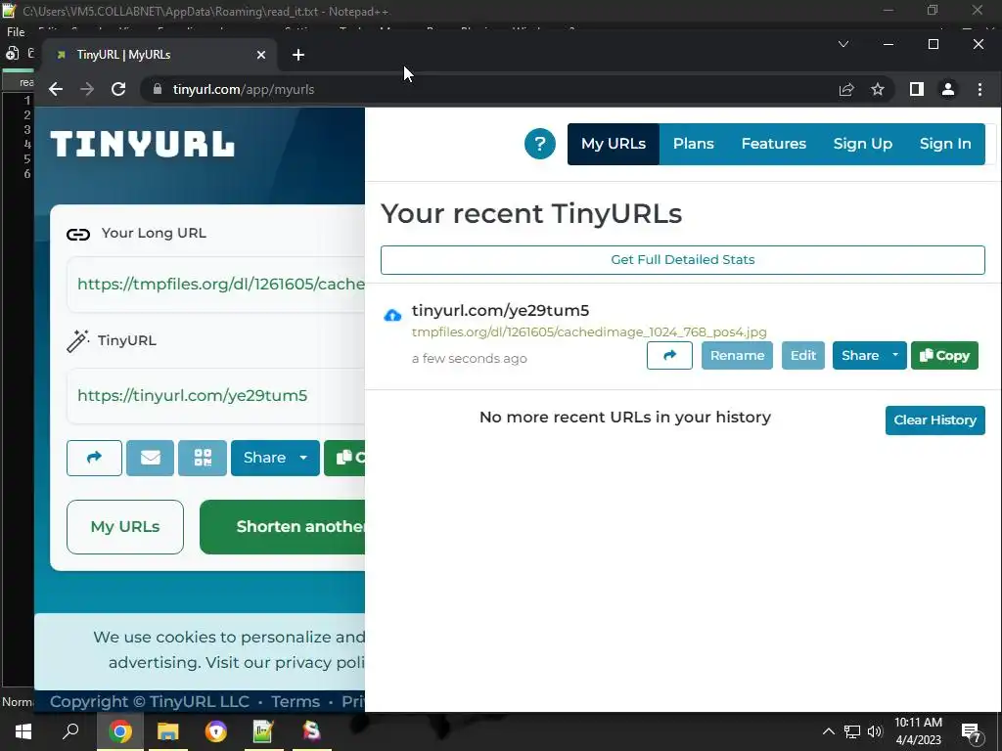Bookmark this page with the star icon

tap(878, 89)
